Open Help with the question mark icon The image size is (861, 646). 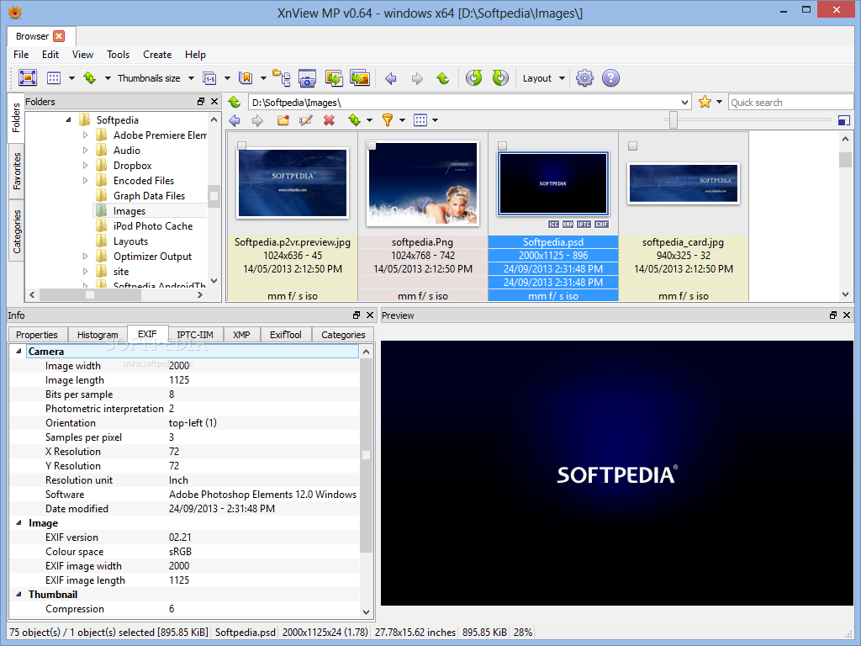coord(610,78)
